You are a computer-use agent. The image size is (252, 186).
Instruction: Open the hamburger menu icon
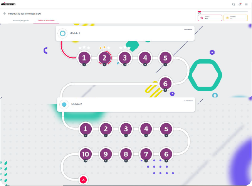click(x=246, y=4)
